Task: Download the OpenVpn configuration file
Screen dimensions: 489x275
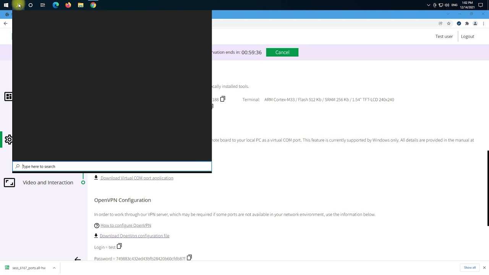Action: [x=134, y=236]
